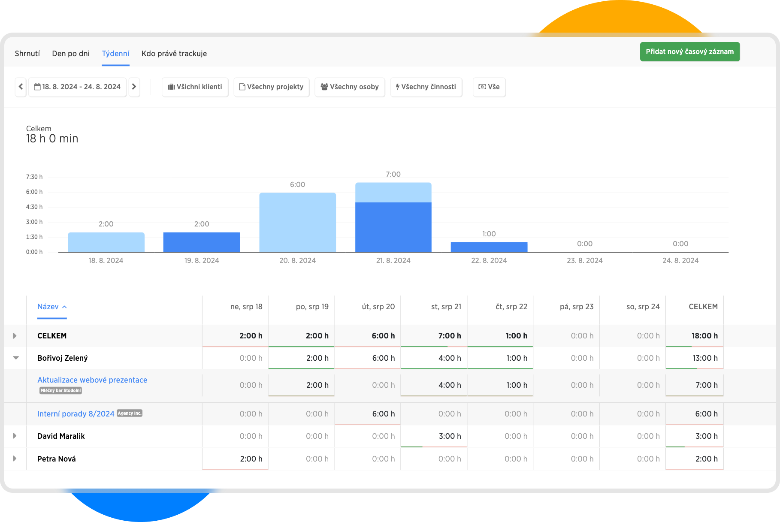Viewport: 780px width, 522px height.
Task: Open the Všechny projekty filter
Action: point(271,87)
